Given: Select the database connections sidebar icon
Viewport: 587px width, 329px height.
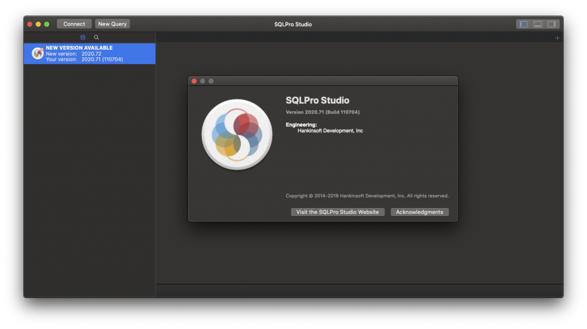Looking at the screenshot, I should coord(83,37).
